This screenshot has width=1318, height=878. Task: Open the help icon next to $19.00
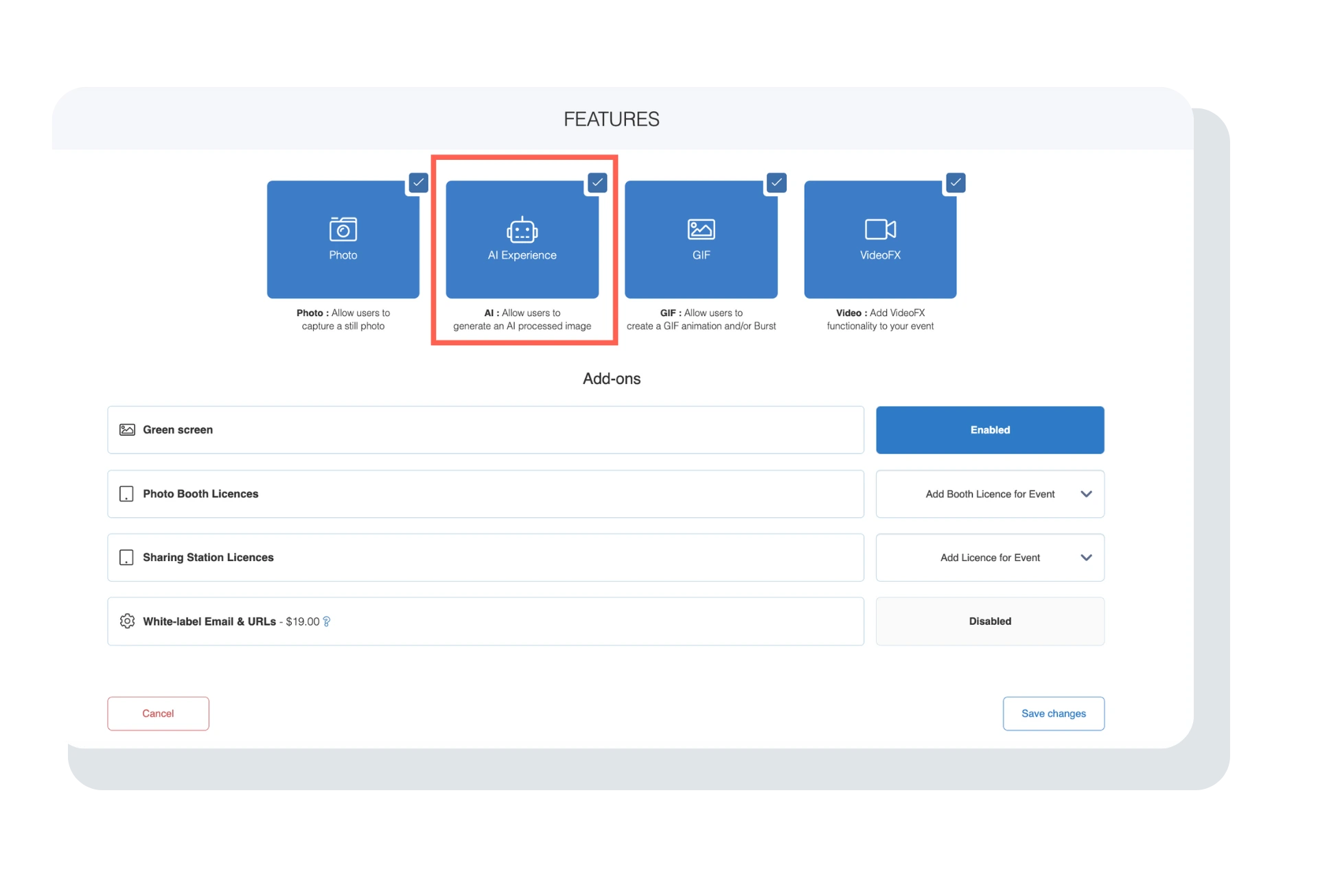(x=327, y=621)
